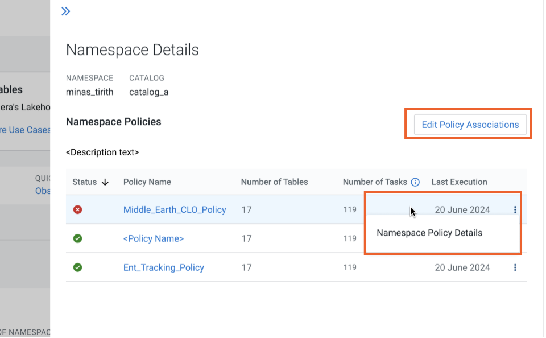Click the green success icon beside <Policy Name>
Screen dimensions: 546x338
click(x=77, y=238)
